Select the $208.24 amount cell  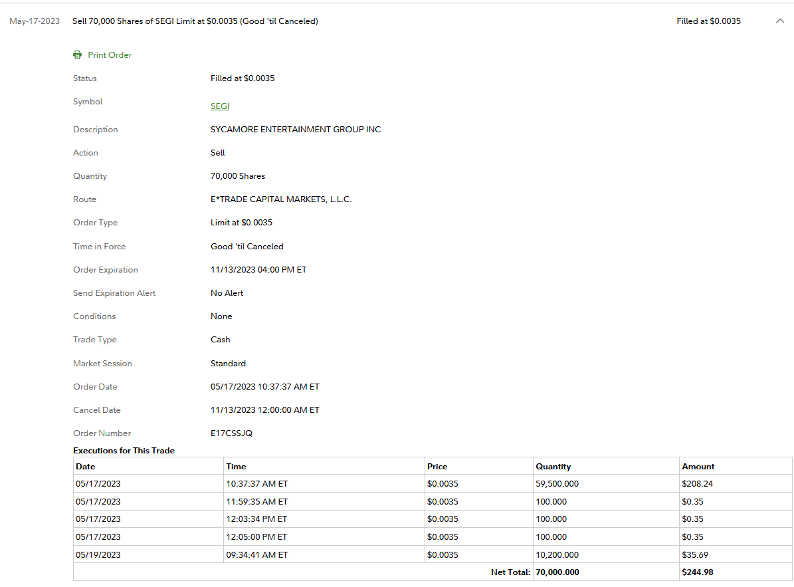[x=697, y=484]
